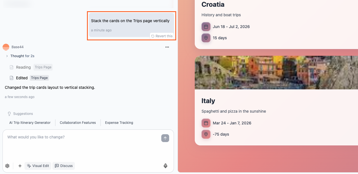Click the microphone icon for voice input
The width and height of the screenshot is (358, 174).
pos(165,166)
